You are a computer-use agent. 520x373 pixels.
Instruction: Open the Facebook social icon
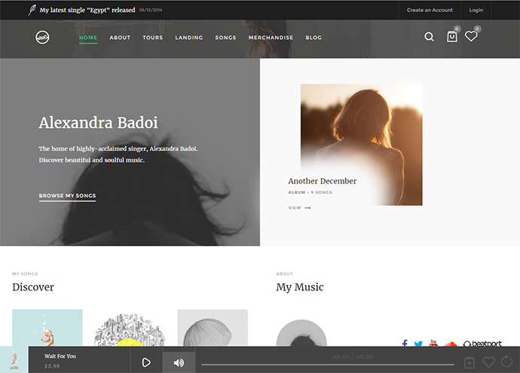pos(405,343)
